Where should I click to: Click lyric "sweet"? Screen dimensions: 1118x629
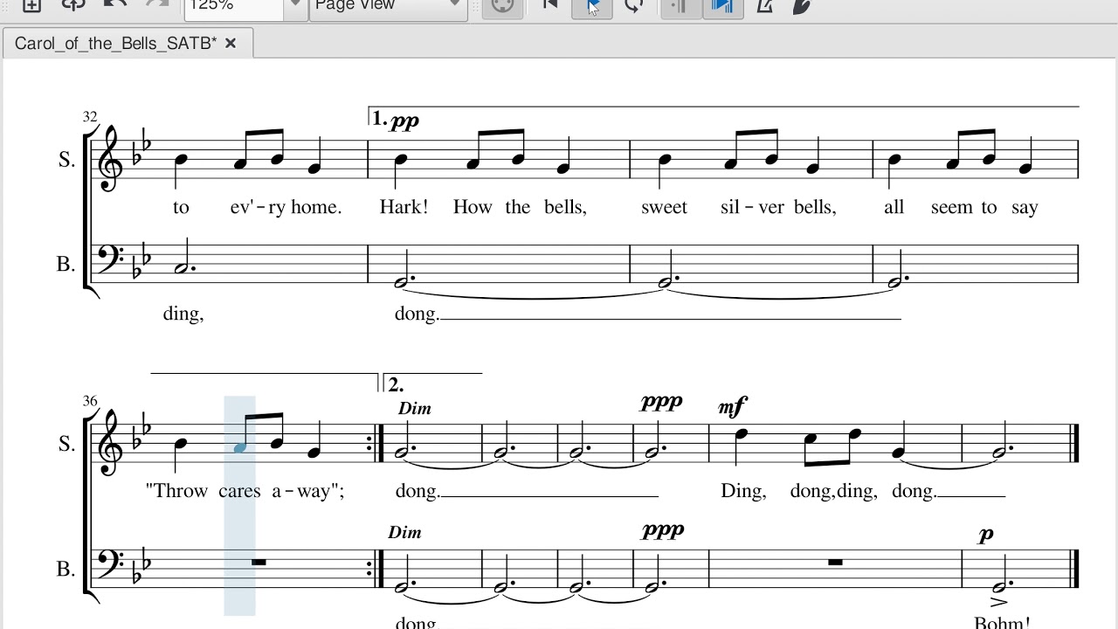point(664,207)
